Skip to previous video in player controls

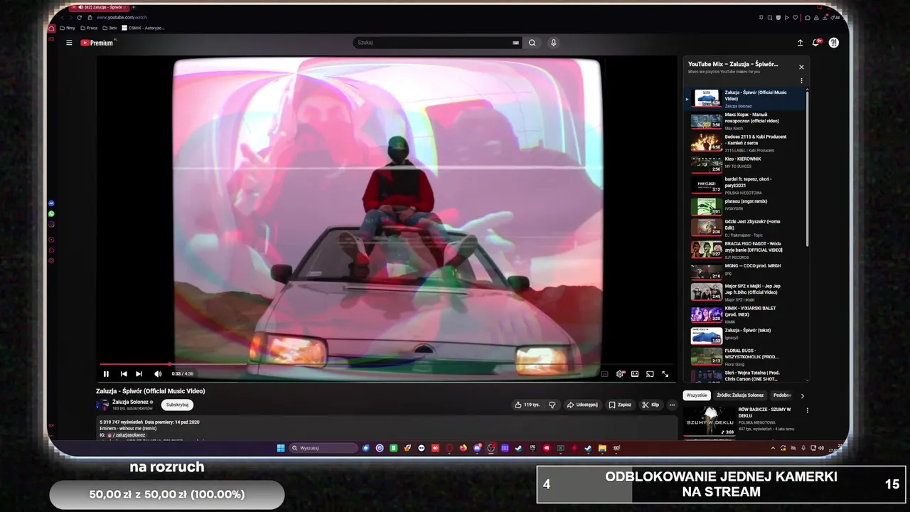pos(123,373)
